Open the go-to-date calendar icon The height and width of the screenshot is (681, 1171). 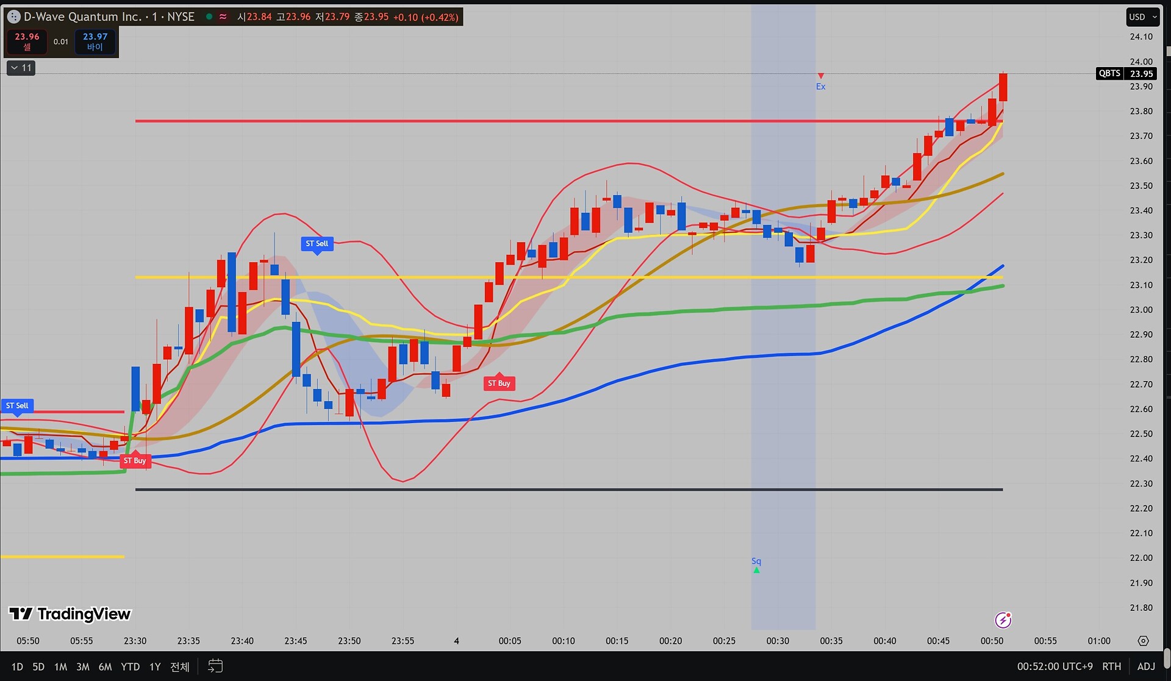click(215, 666)
